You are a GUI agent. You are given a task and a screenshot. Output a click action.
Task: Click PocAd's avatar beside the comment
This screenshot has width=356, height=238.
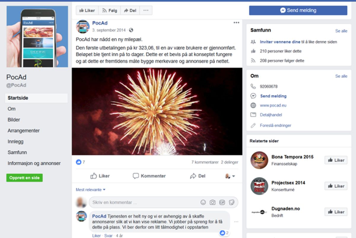(82, 216)
